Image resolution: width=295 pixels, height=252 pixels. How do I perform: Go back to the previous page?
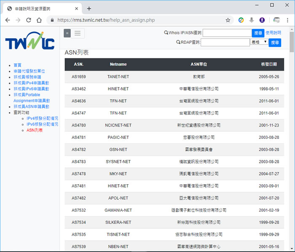tap(8, 20)
